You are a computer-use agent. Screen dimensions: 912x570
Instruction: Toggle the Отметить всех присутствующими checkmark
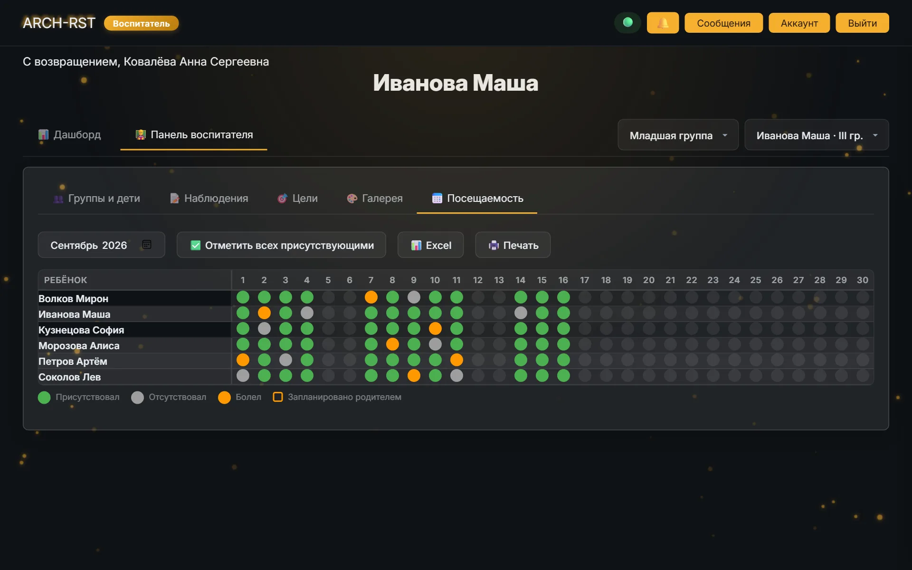(195, 245)
